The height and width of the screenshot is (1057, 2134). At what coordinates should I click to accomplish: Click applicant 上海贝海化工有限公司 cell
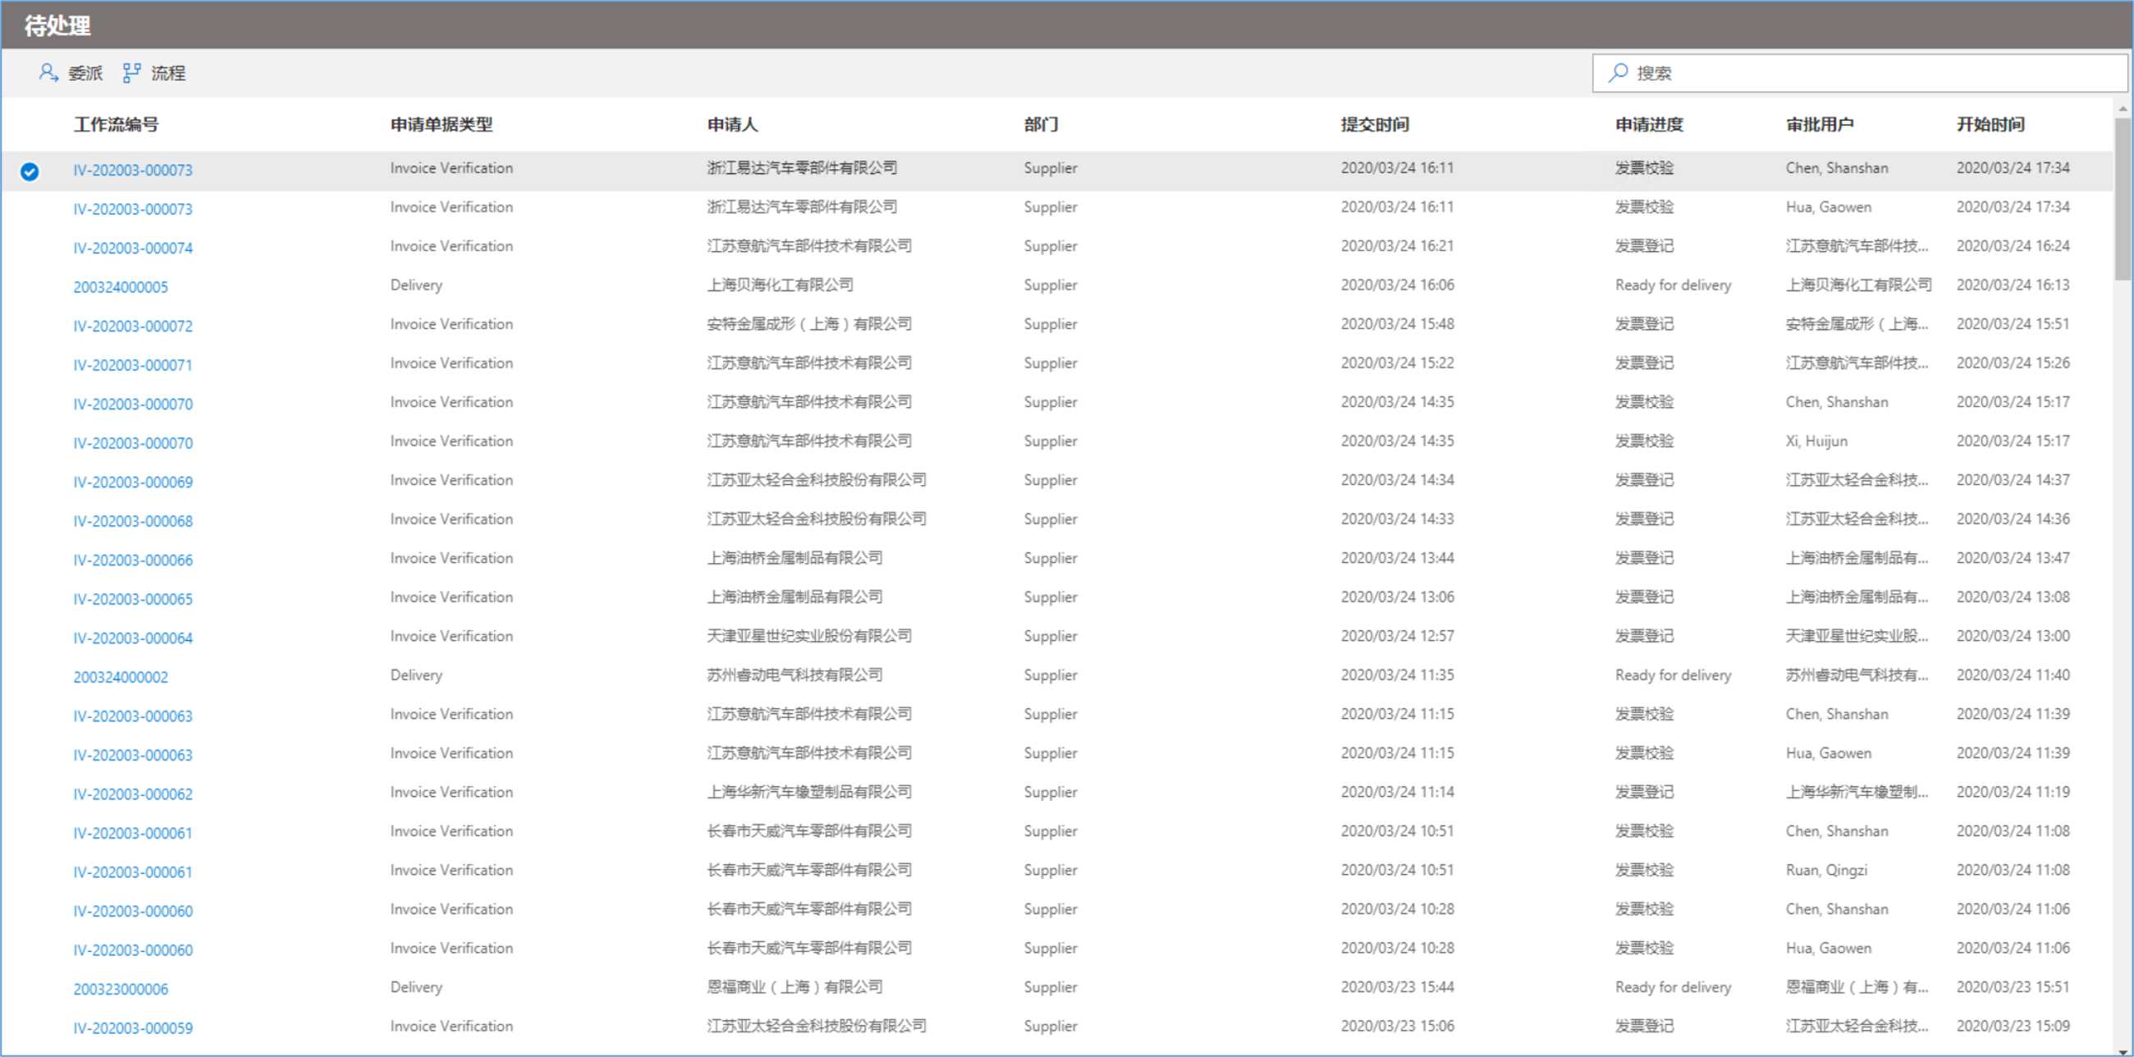tap(781, 285)
